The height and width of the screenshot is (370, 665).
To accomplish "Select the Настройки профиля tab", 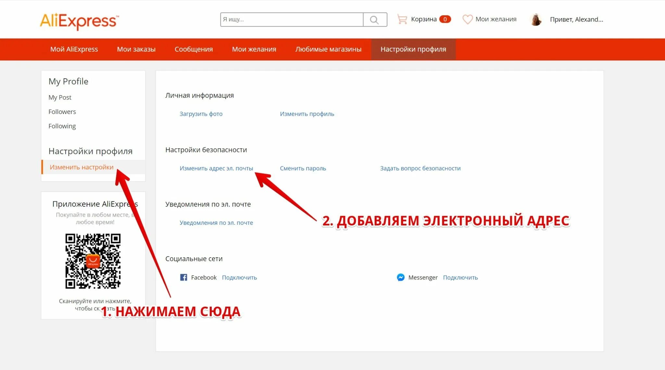I will [x=413, y=49].
